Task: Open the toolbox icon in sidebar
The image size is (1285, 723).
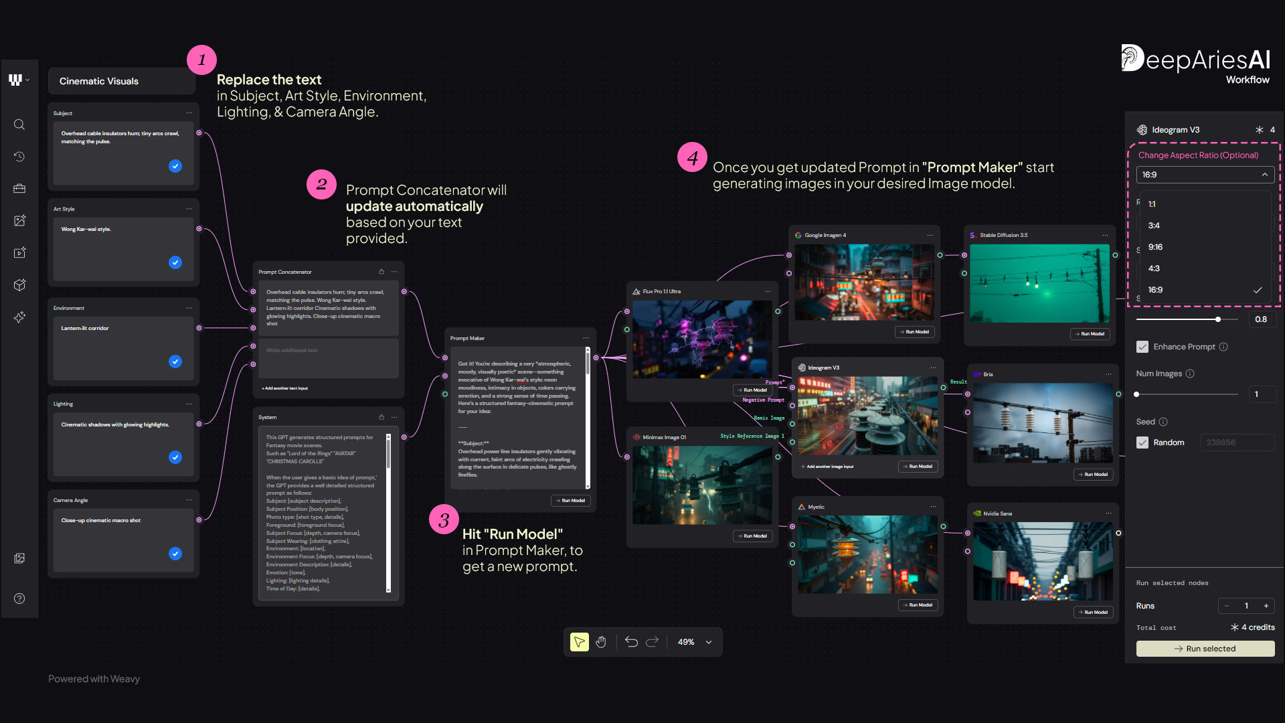Action: [x=19, y=189]
